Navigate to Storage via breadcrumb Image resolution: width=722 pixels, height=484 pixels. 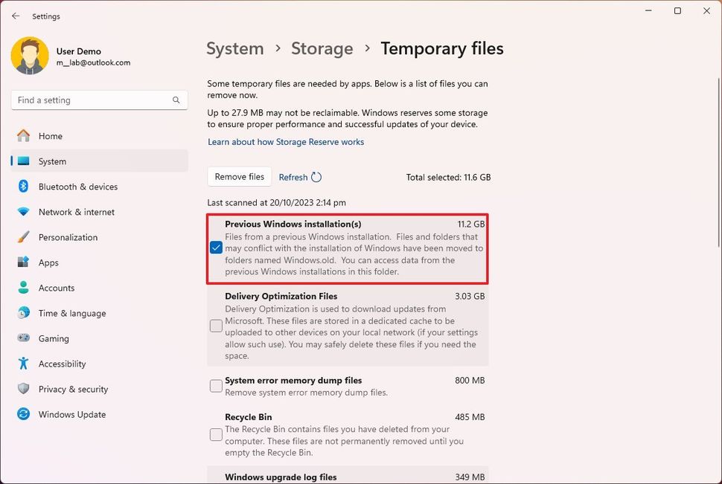click(x=322, y=48)
